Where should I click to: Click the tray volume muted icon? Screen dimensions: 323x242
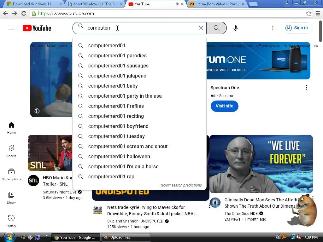(x=299, y=237)
